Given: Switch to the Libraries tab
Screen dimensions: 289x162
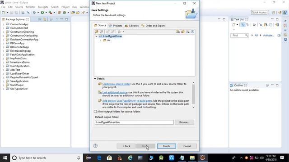Looking at the screenshot, I should [x=132, y=26].
